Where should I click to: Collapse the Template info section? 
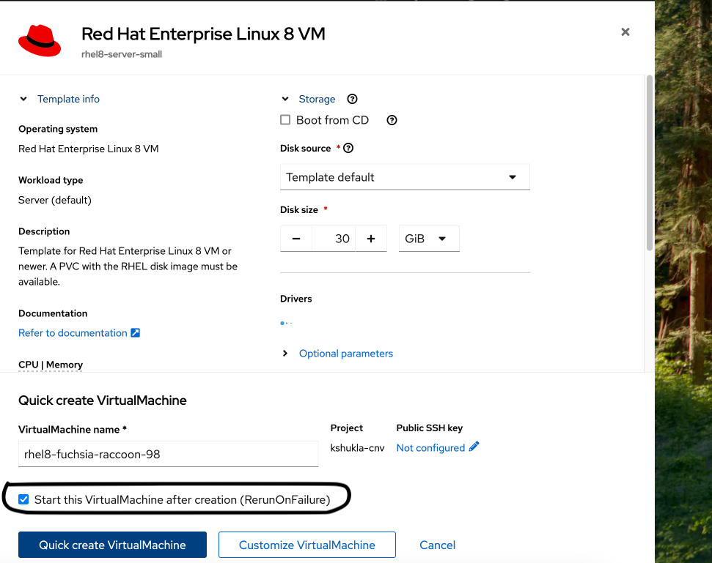pyautogui.click(x=23, y=99)
